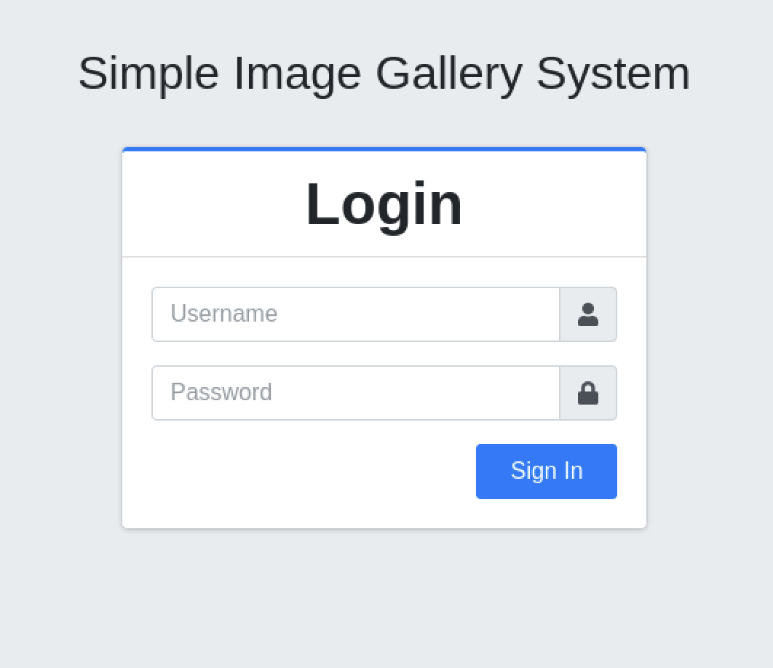Click the "Username" placeholder text

(224, 314)
